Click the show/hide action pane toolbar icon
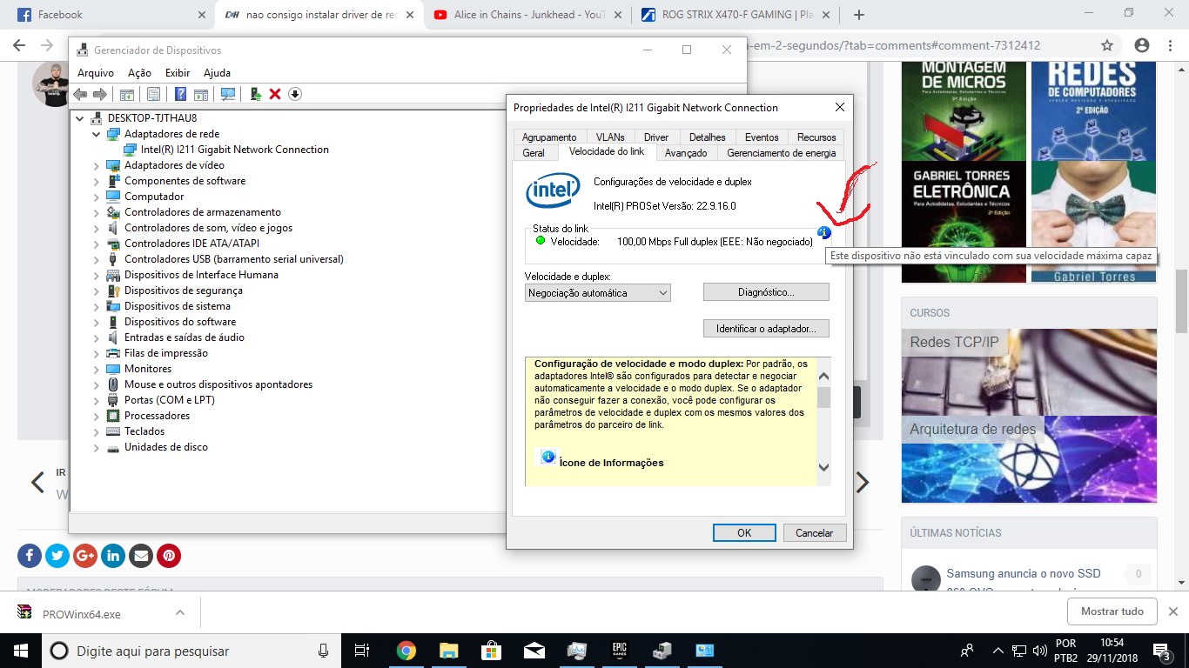 click(x=201, y=94)
